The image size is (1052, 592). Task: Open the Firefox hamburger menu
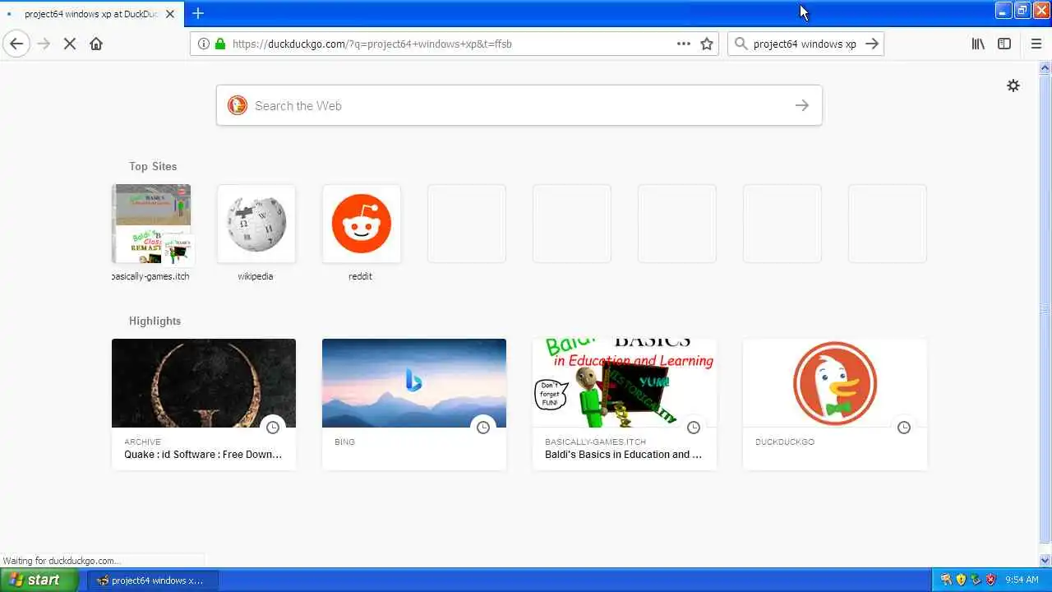tap(1036, 44)
